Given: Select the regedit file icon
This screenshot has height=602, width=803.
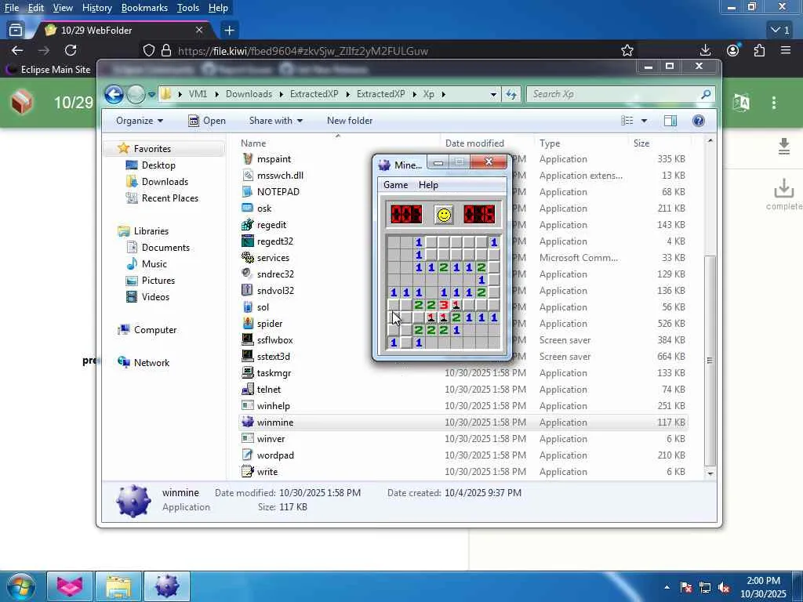Looking at the screenshot, I should tap(247, 225).
